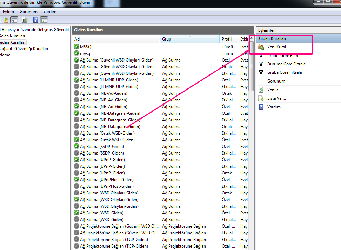Open the Görünüm menu in the menu bar
The image size is (341, 250).
pyautogui.click(x=28, y=12)
